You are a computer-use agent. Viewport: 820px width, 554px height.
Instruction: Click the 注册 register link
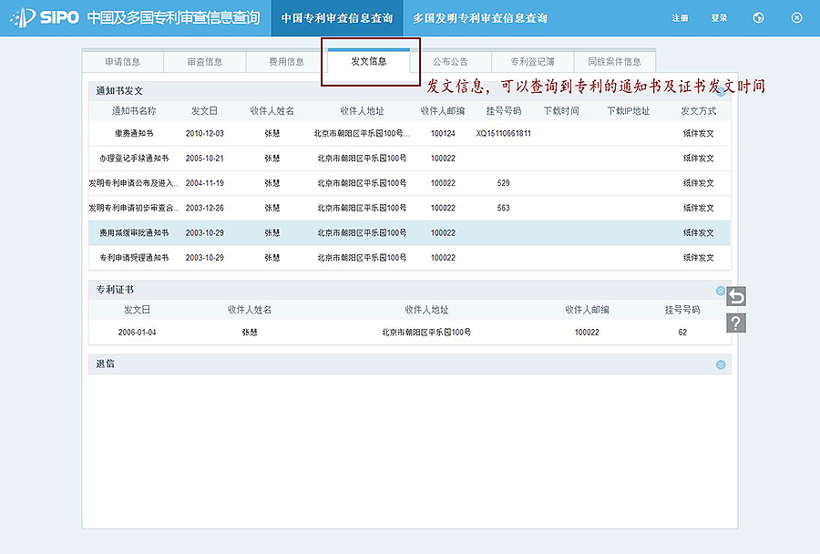[680, 18]
